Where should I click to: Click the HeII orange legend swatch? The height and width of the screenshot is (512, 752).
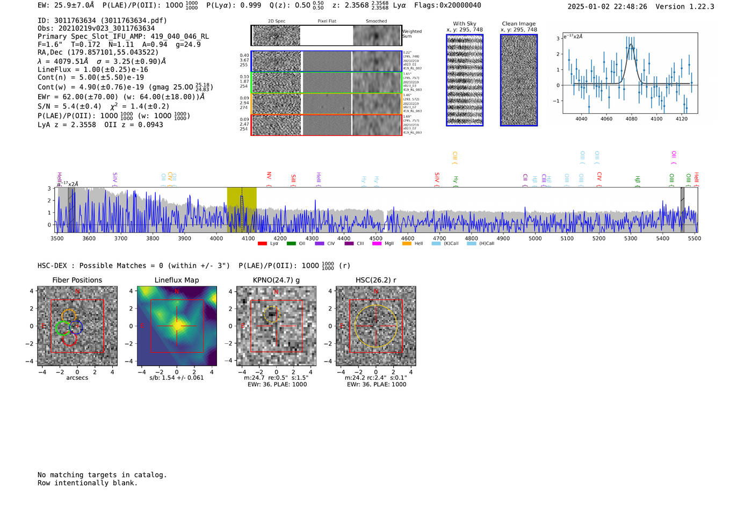tap(407, 243)
